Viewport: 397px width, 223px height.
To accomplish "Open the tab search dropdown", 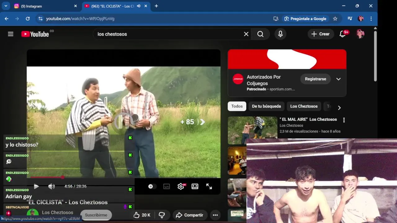I will pos(6,6).
